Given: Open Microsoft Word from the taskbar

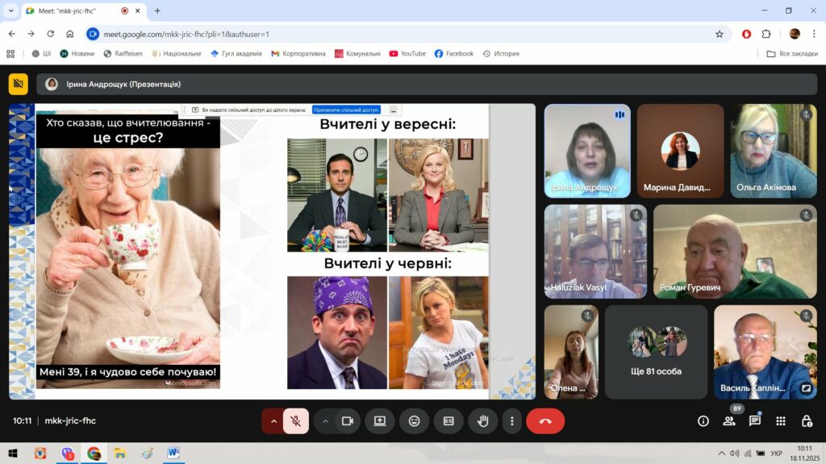Looking at the screenshot, I should coord(173,454).
